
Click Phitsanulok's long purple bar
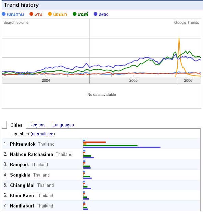tap(122, 147)
